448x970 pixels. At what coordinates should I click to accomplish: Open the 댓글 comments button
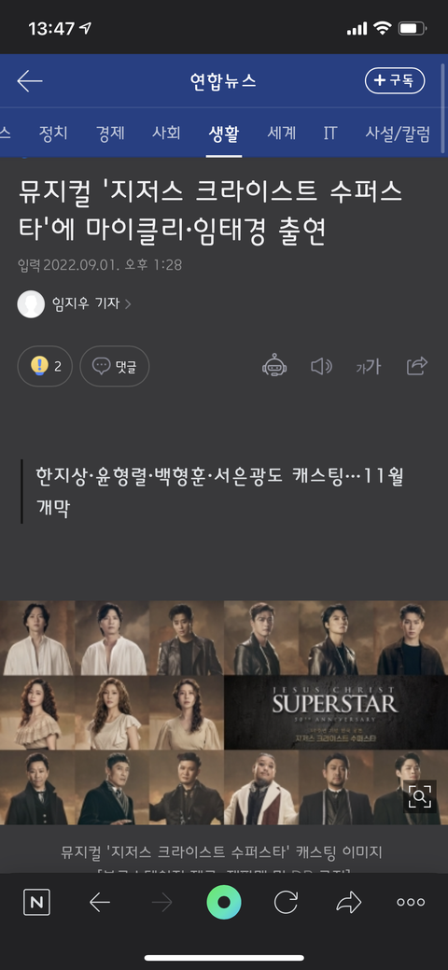click(x=115, y=366)
